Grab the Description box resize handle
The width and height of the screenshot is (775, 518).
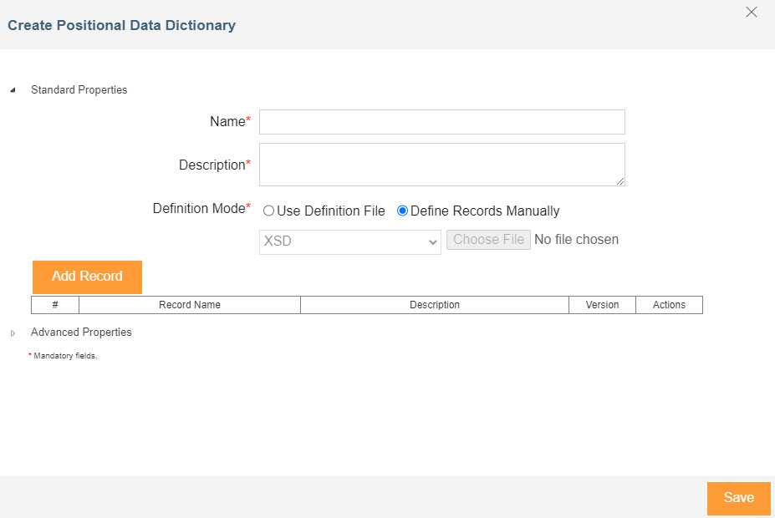620,181
